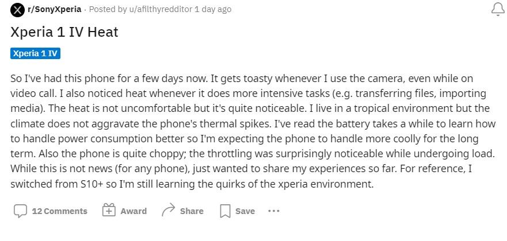Click the bookmark Save icon
The height and width of the screenshot is (241, 507).
(225, 211)
